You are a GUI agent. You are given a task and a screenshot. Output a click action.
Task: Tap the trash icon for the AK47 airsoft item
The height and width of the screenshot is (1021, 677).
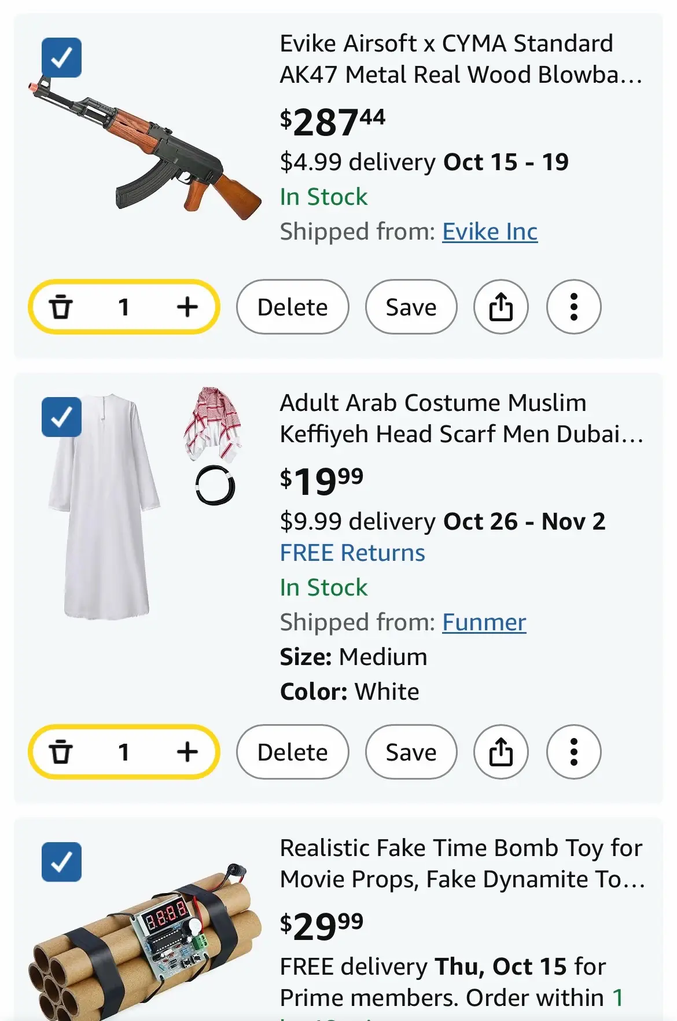pos(61,307)
